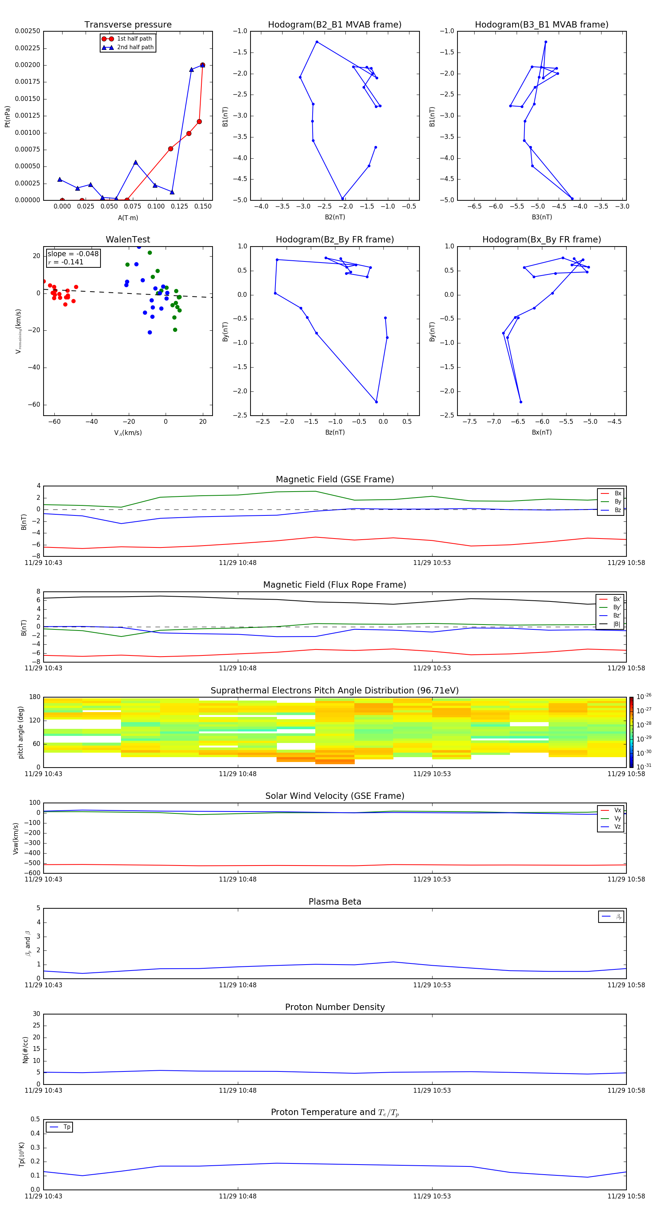
Task: Click the "Magnetic Field (Flux Rope Frame)" title
Action: point(335,585)
